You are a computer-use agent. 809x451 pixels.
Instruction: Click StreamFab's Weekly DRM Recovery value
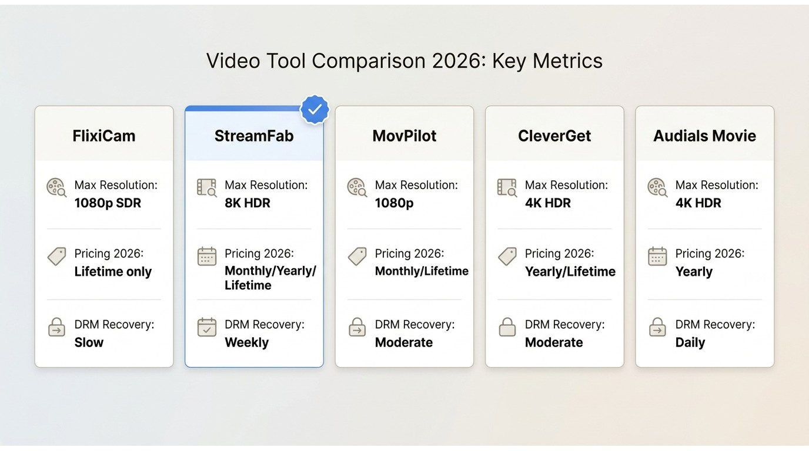[246, 342]
